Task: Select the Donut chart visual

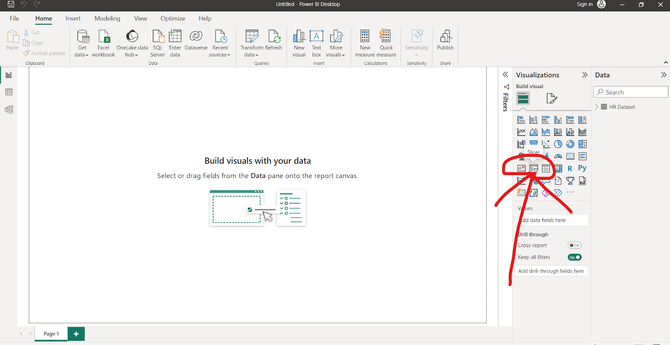Action: [570, 144]
